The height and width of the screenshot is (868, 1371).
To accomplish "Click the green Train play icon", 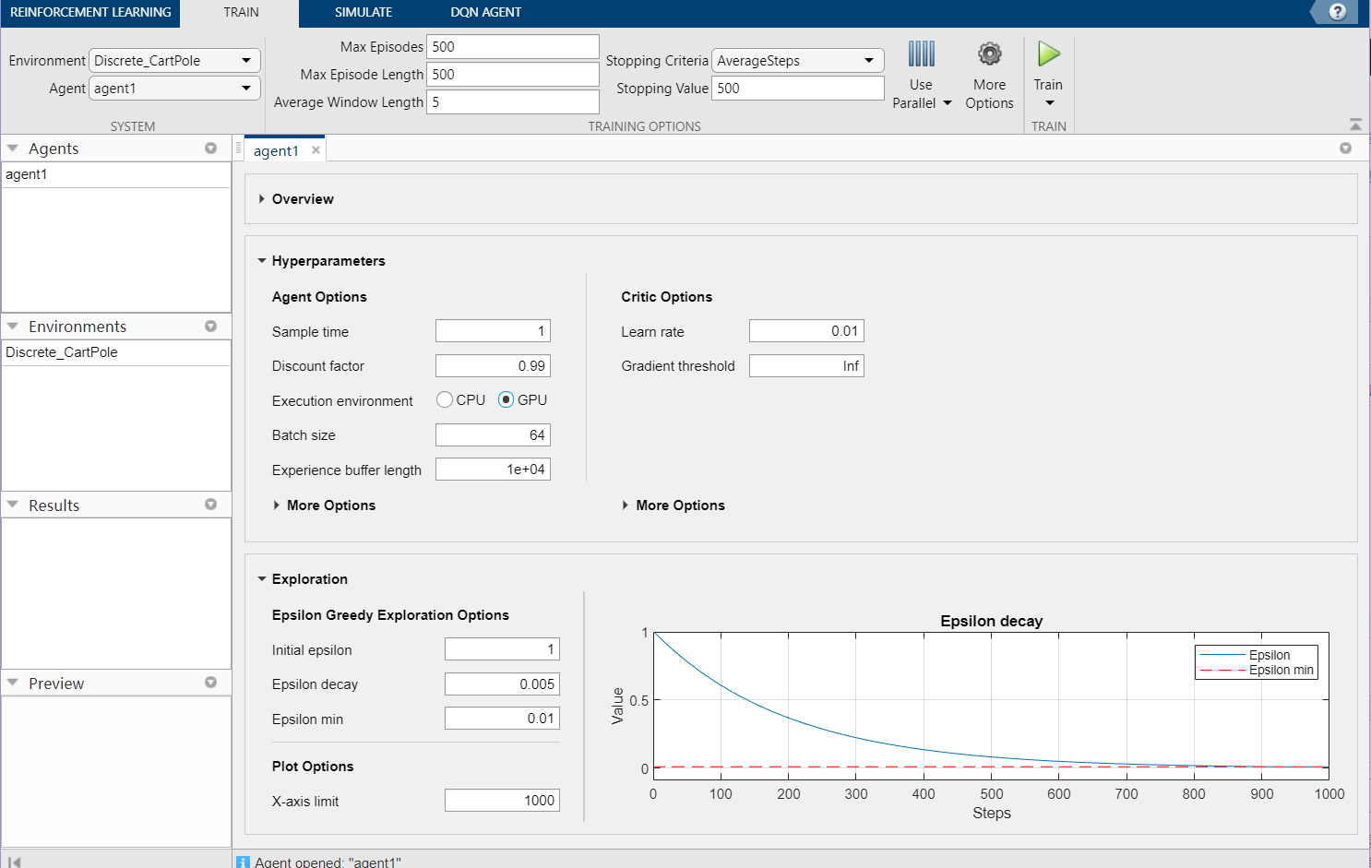I will (1048, 54).
